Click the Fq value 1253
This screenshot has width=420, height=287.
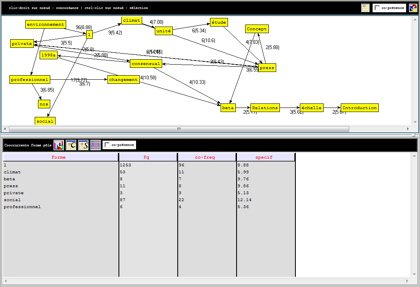click(125, 165)
